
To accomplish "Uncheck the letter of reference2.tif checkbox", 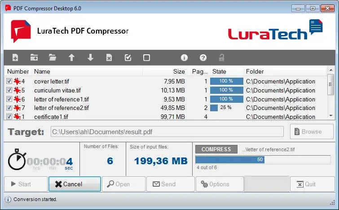I will pyautogui.click(x=9, y=108).
